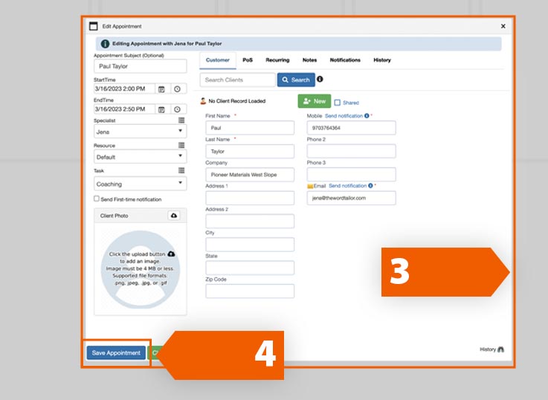The image size is (548, 400).
Task: Check the Shared checkbox
Action: pos(338,103)
